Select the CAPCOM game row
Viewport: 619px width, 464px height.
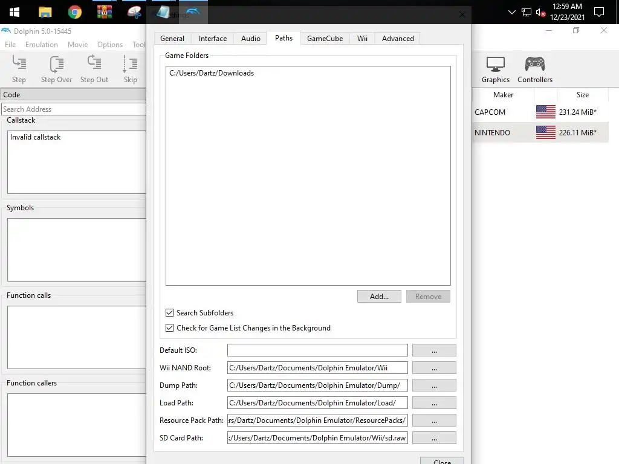tap(540, 112)
